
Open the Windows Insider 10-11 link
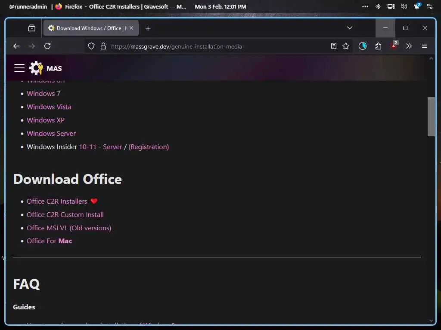(x=87, y=147)
